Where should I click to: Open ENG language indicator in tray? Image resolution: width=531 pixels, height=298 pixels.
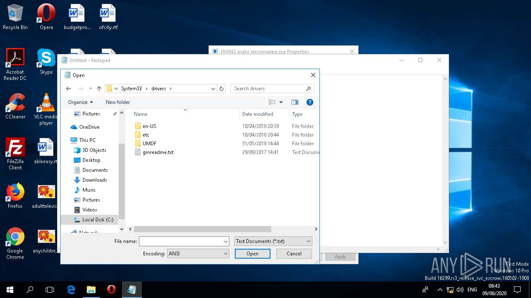pos(472,290)
